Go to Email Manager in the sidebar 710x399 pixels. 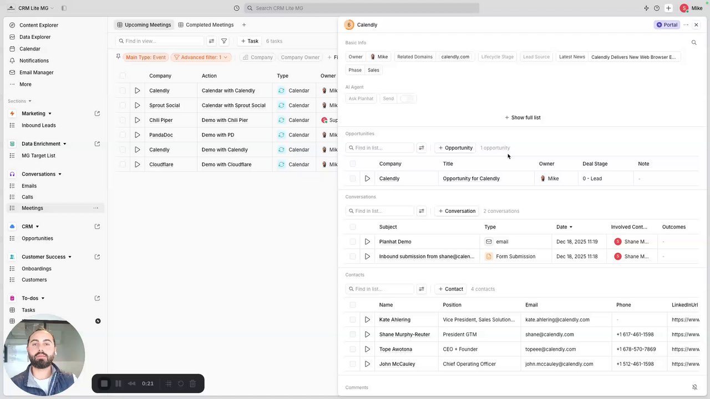click(x=37, y=73)
